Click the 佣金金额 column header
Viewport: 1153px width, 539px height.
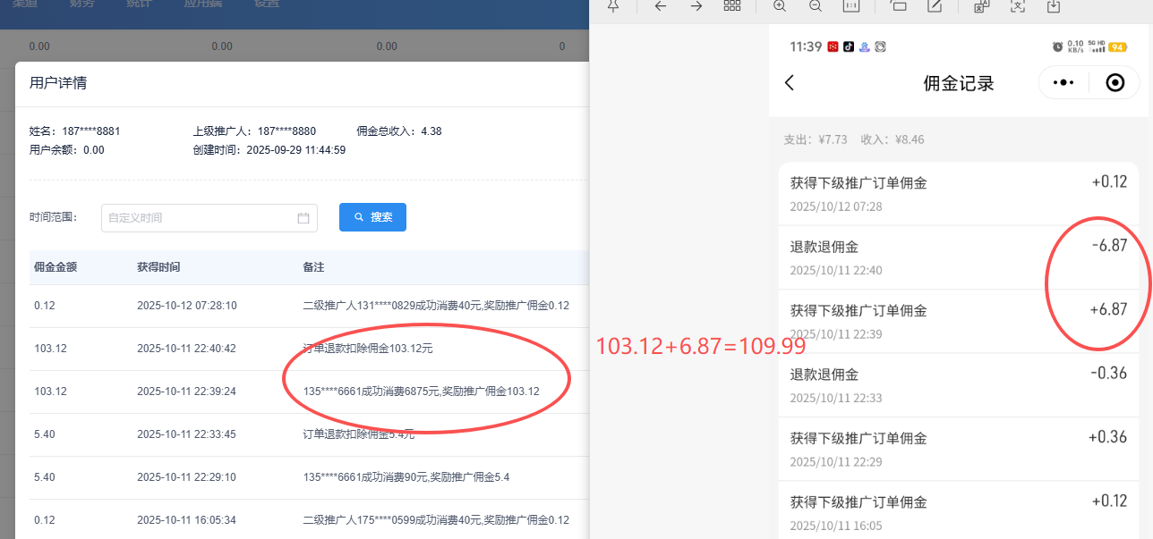[56, 267]
